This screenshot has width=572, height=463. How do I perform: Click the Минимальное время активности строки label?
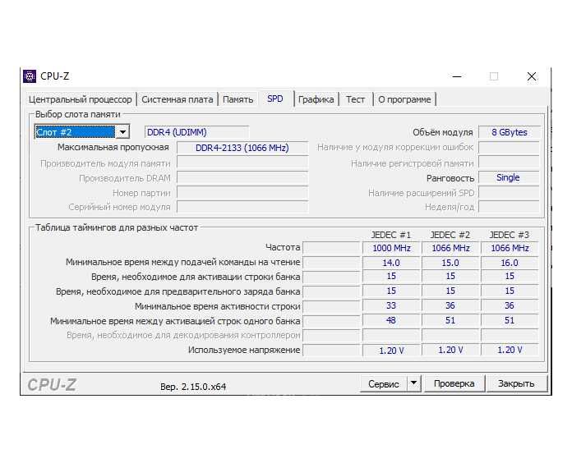(218, 307)
